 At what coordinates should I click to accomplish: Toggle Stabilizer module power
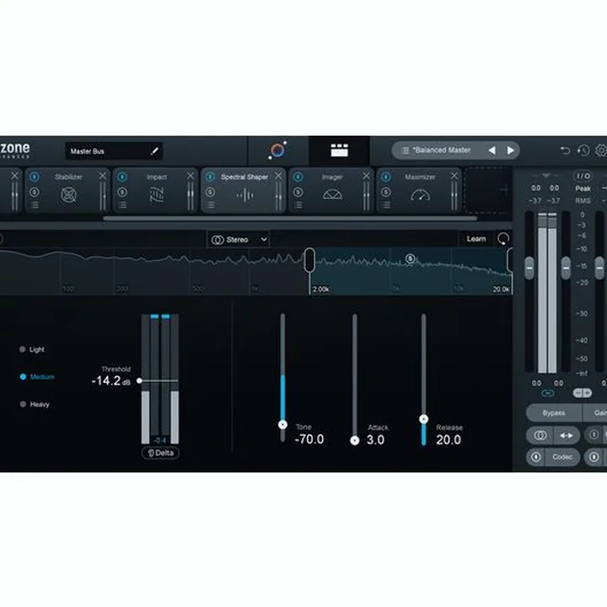tap(35, 177)
